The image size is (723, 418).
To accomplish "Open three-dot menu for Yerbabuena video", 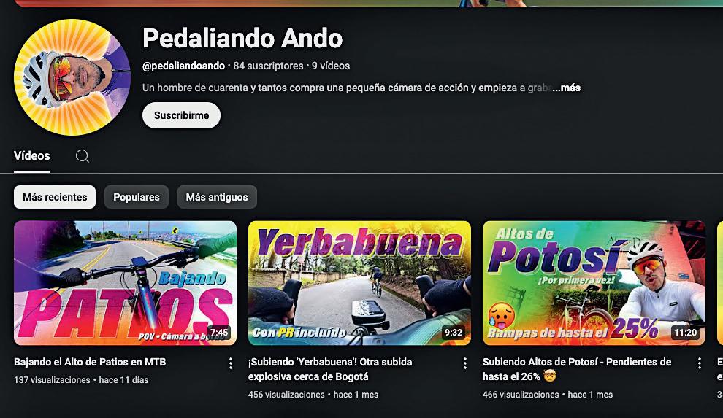I will click(x=464, y=363).
